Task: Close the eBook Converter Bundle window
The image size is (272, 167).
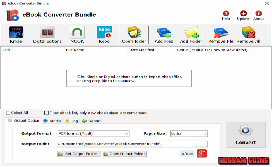Action: [x=267, y=3]
